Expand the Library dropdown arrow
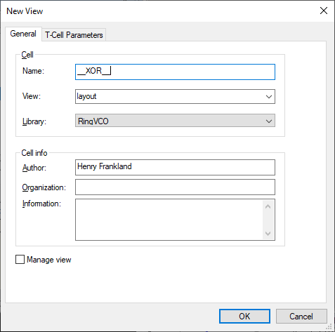The height and width of the screenshot is (332, 335). [x=269, y=121]
